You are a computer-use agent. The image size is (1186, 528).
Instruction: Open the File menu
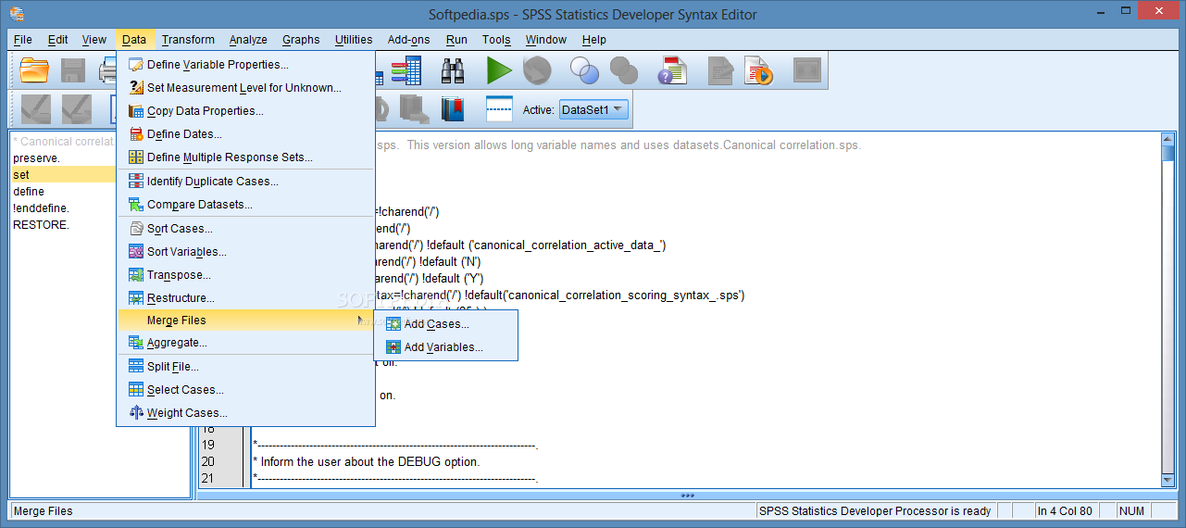[x=22, y=39]
